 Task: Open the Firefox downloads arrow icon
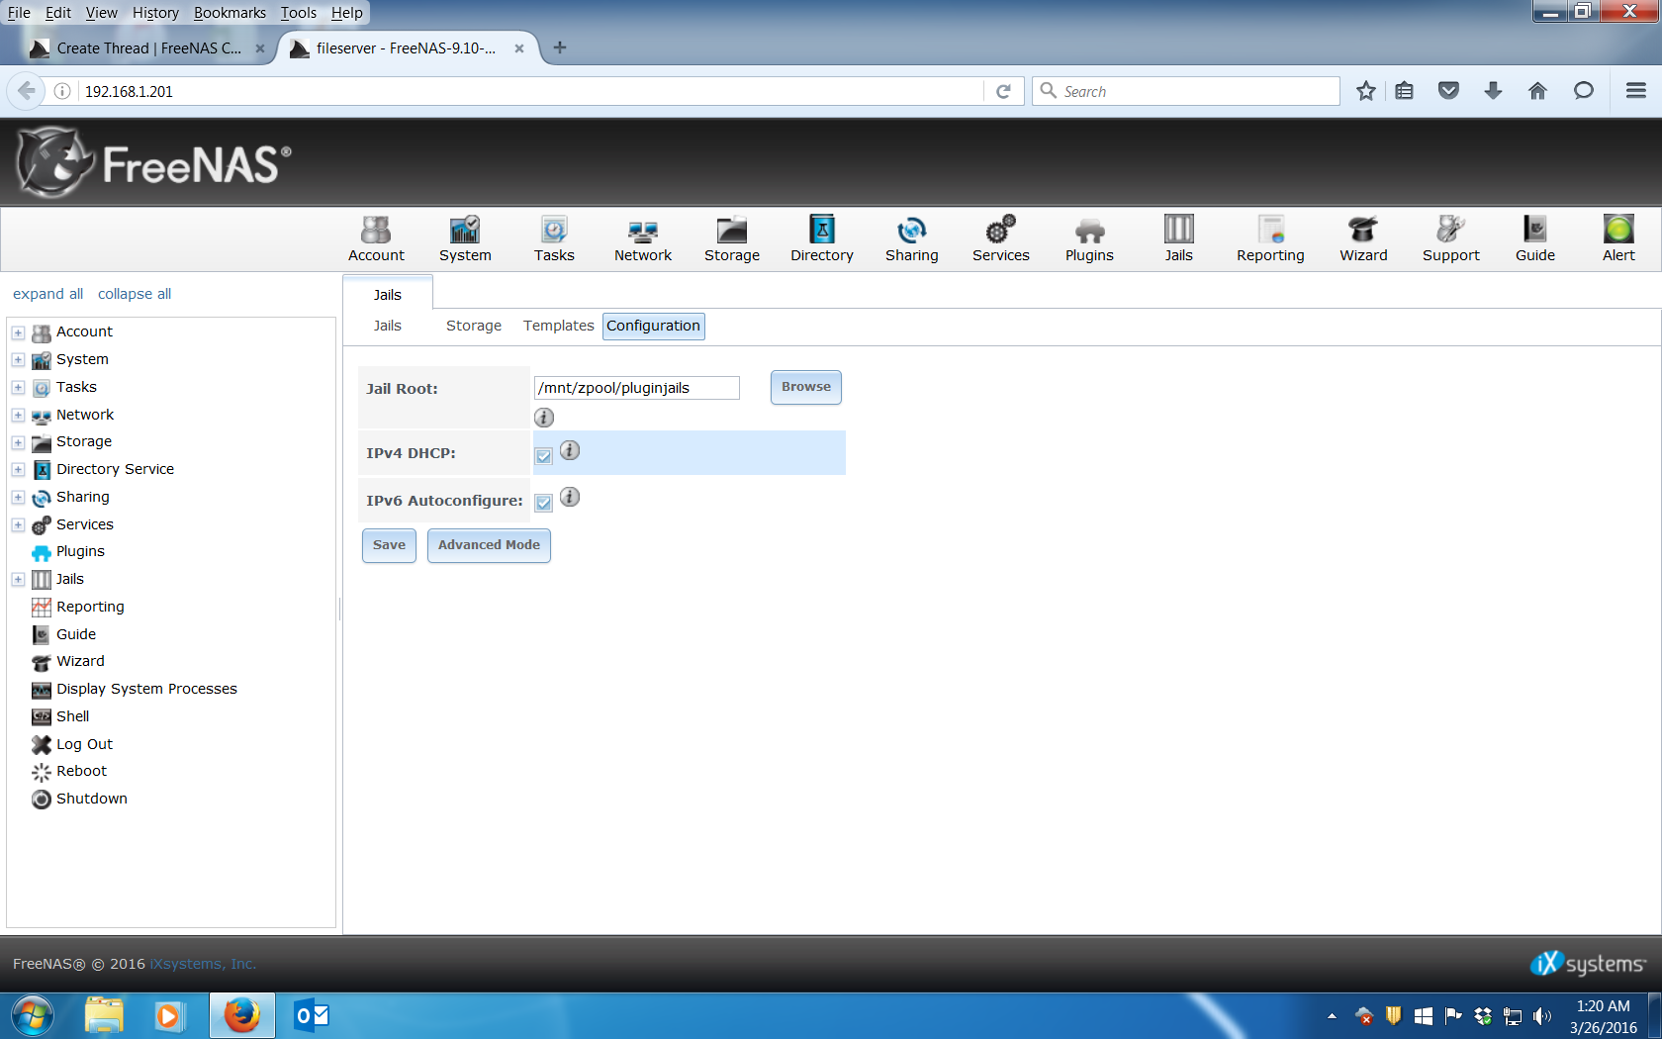point(1494,91)
